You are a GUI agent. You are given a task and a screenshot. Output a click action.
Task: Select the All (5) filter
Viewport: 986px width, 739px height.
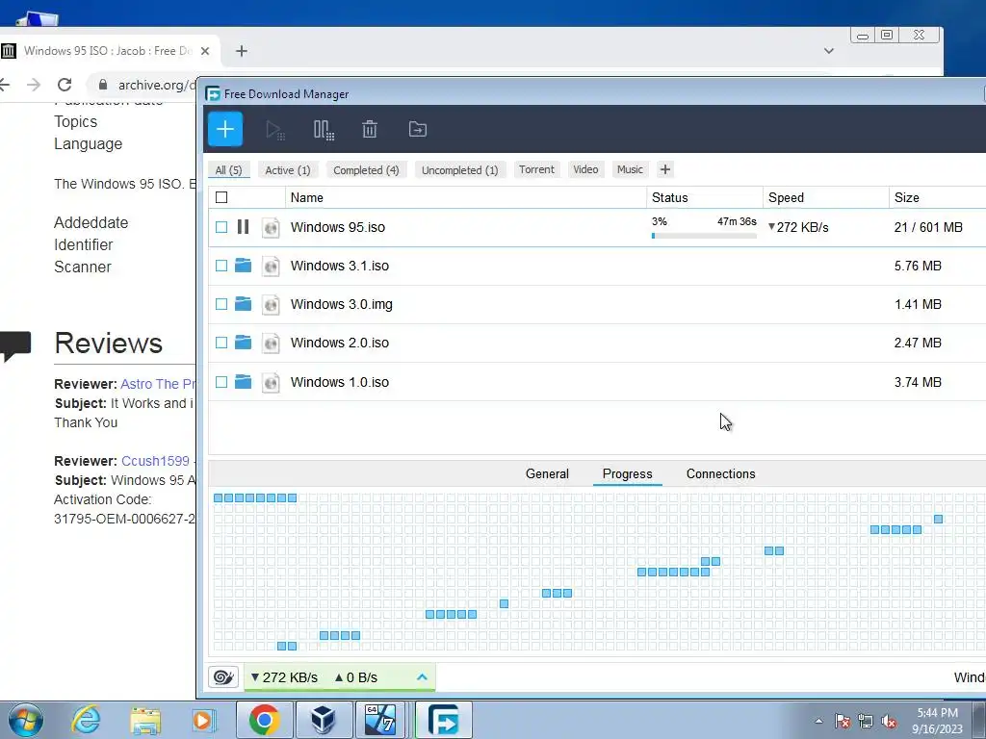tap(228, 169)
